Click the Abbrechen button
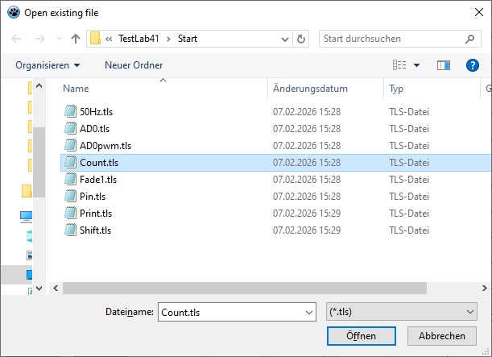This screenshot has width=492, height=357. click(x=441, y=336)
